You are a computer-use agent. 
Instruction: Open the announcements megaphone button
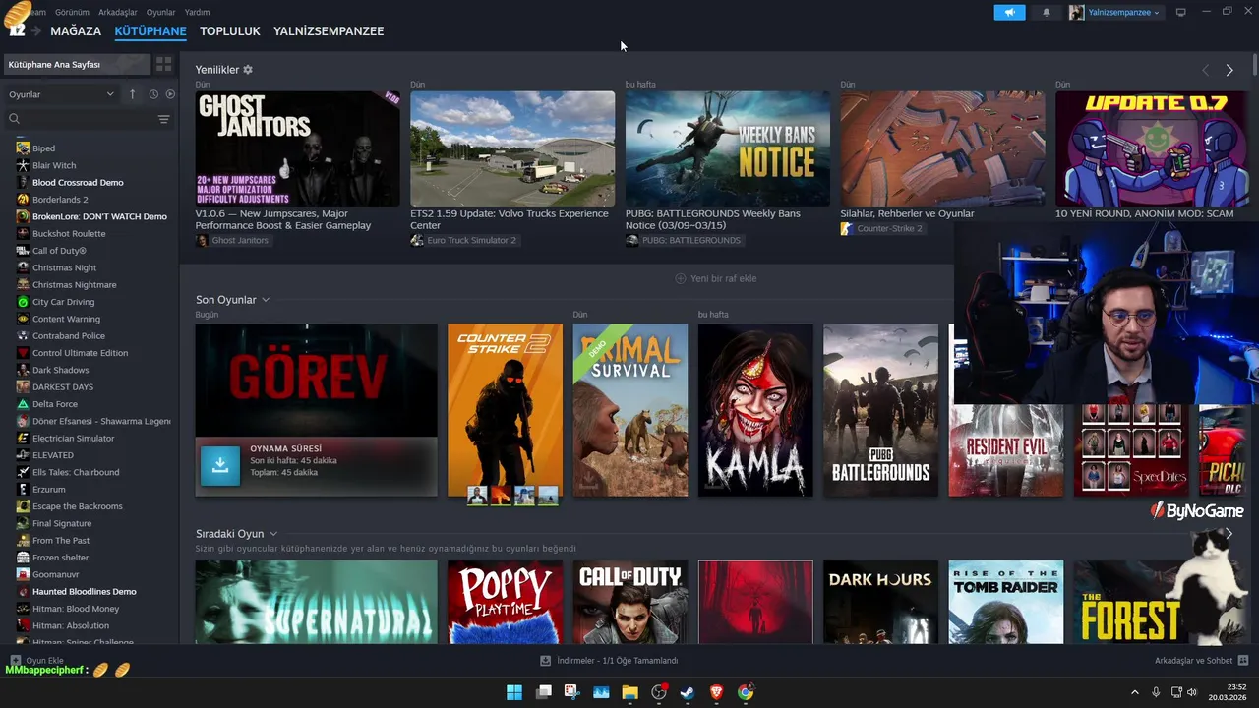click(1009, 12)
